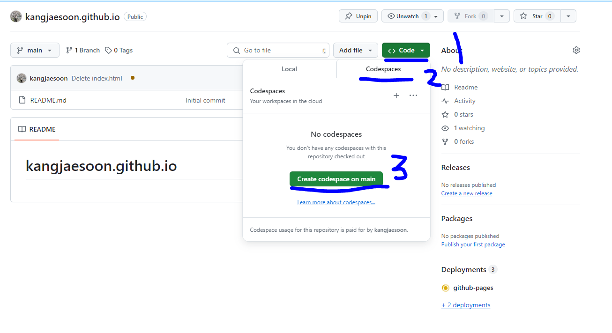This screenshot has width=612, height=333.
Task: Open the Star lists dropdown arrow
Action: pos(568,16)
